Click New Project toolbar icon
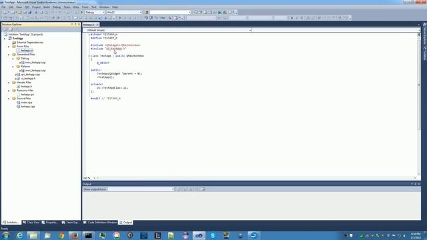Image resolution: width=427 pixels, height=240 pixels. [x=5, y=12]
